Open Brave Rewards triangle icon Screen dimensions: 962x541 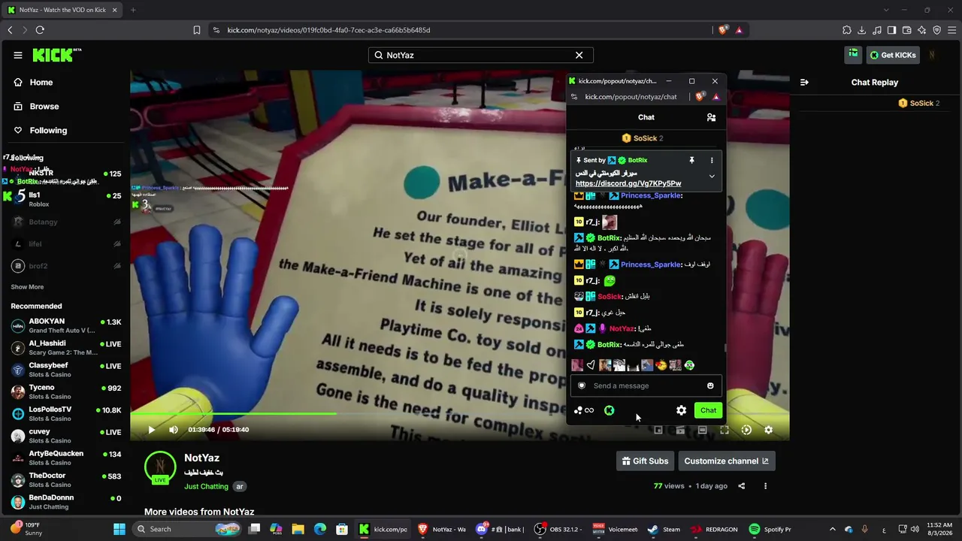pyautogui.click(x=739, y=30)
